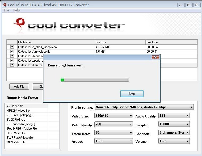
Task: Open the Video Quality dropdown showing 768
Action: (x=114, y=124)
